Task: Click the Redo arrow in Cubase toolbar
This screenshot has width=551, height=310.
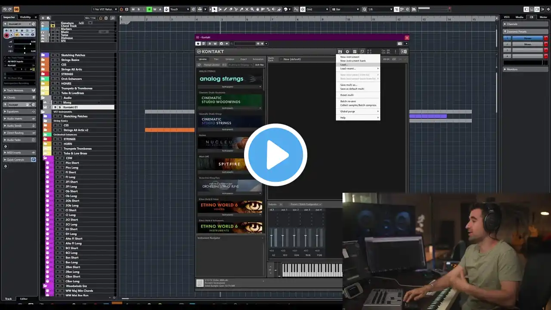Action: coord(9,9)
